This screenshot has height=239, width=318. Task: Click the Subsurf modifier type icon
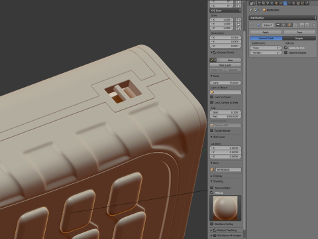pyautogui.click(x=258, y=25)
